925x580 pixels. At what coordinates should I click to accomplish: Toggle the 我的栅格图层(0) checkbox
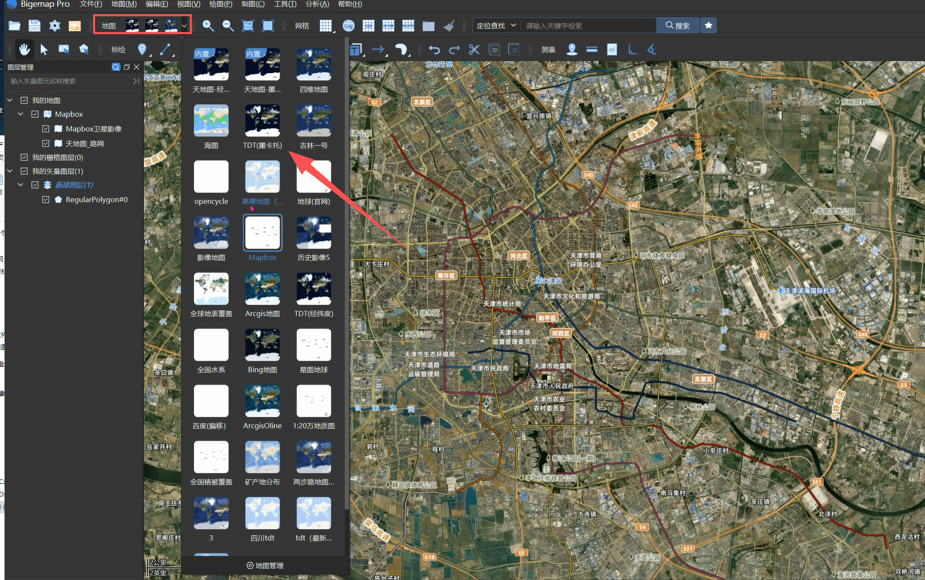[x=24, y=157]
